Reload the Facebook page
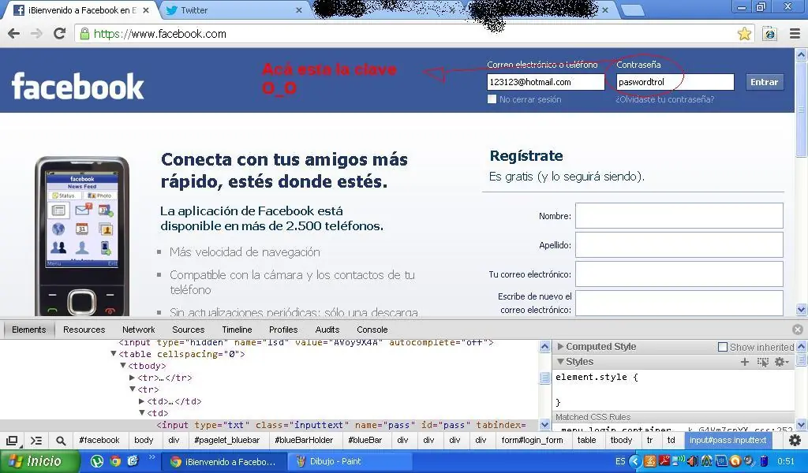The width and height of the screenshot is (808, 473). click(60, 34)
